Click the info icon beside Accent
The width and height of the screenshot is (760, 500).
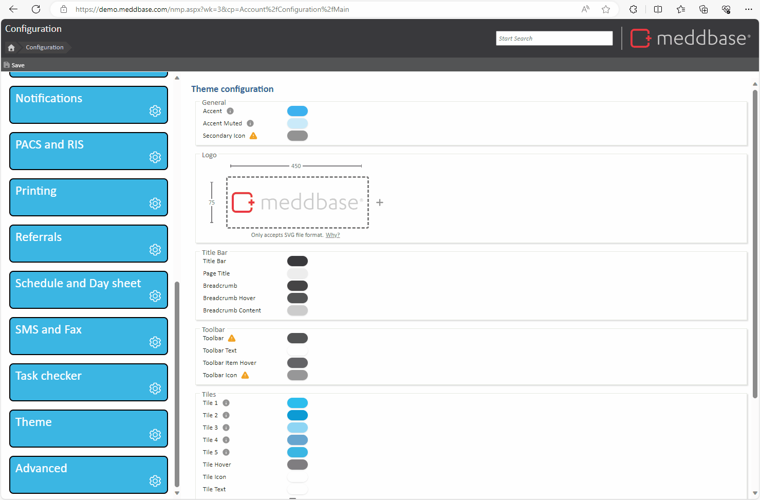[230, 111]
